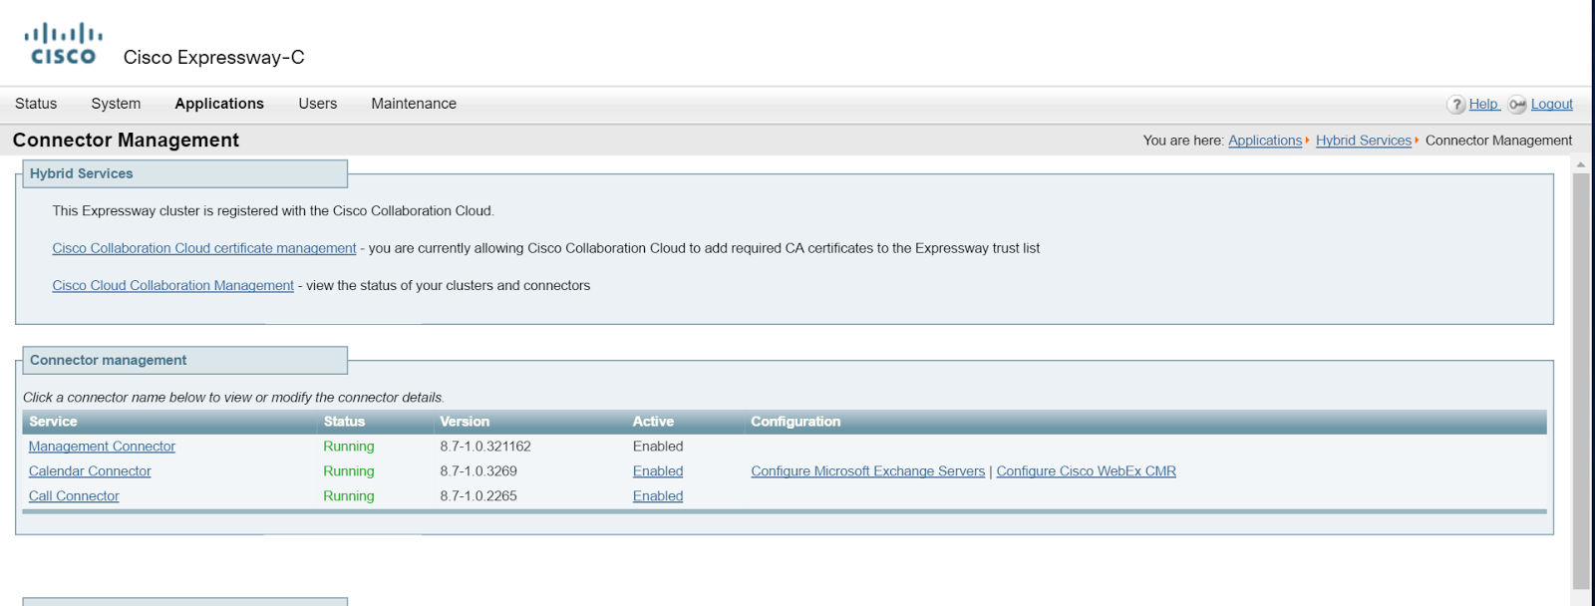Open the Applications menu
The height and width of the screenshot is (606, 1595).
(x=219, y=104)
